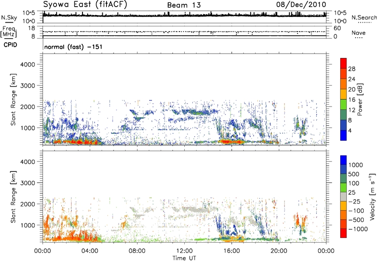Click the 'N.Search' label
Screen dimensions: 377x261
364,17
